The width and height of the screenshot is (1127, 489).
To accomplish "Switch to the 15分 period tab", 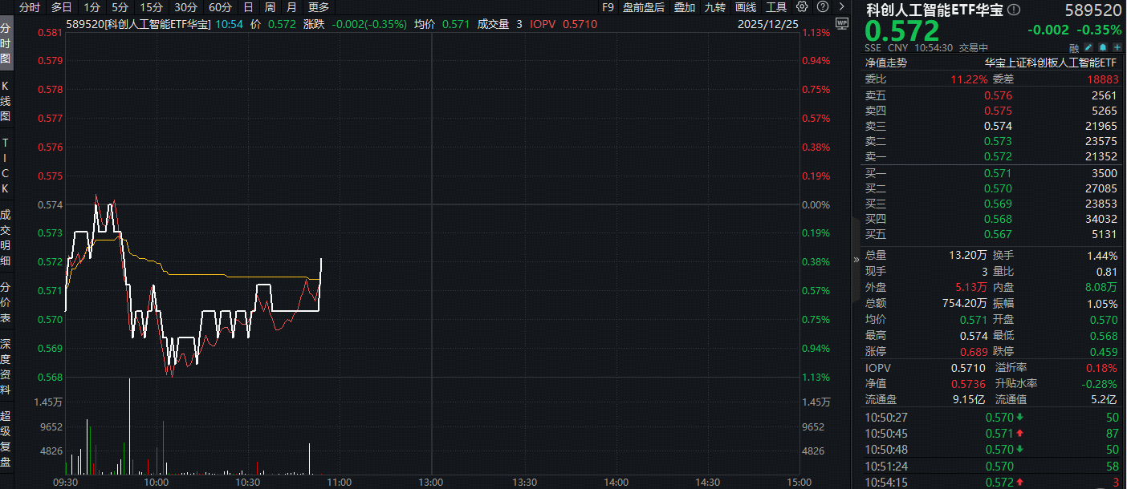I will pos(151,7).
